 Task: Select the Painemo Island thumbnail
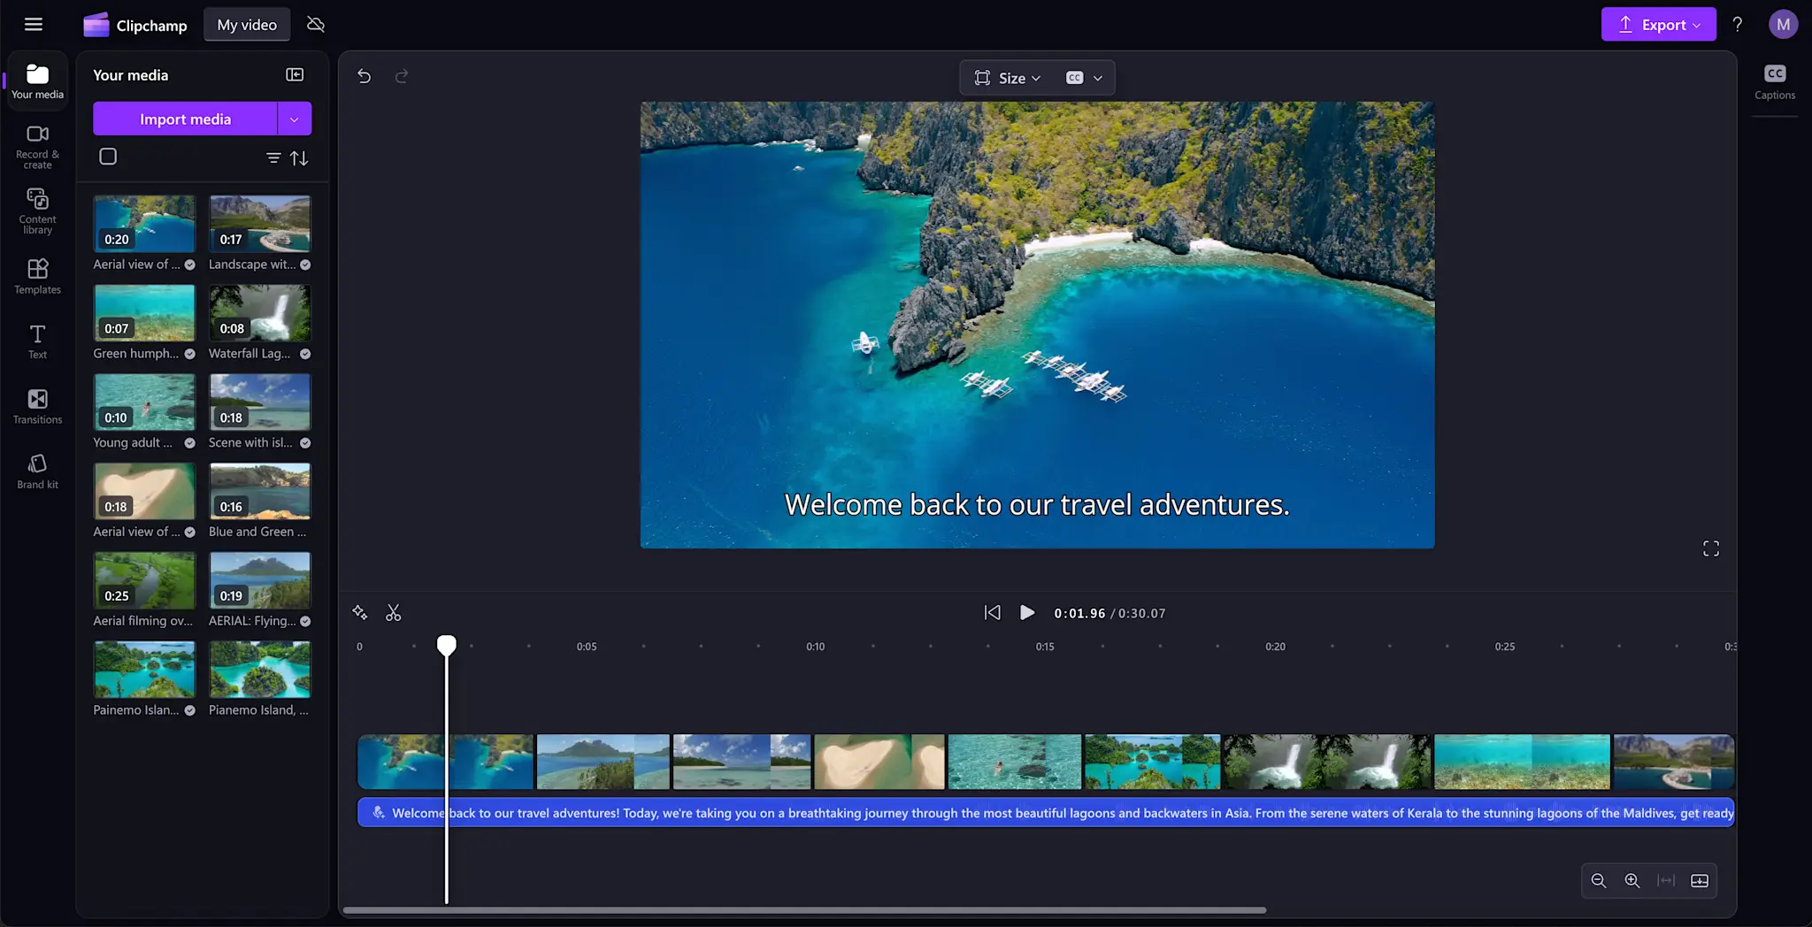(x=144, y=670)
